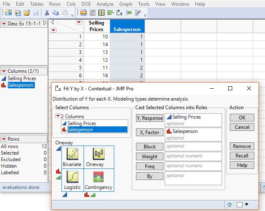Click the Recall button
This screenshot has width=265, height=211.
click(x=242, y=156)
